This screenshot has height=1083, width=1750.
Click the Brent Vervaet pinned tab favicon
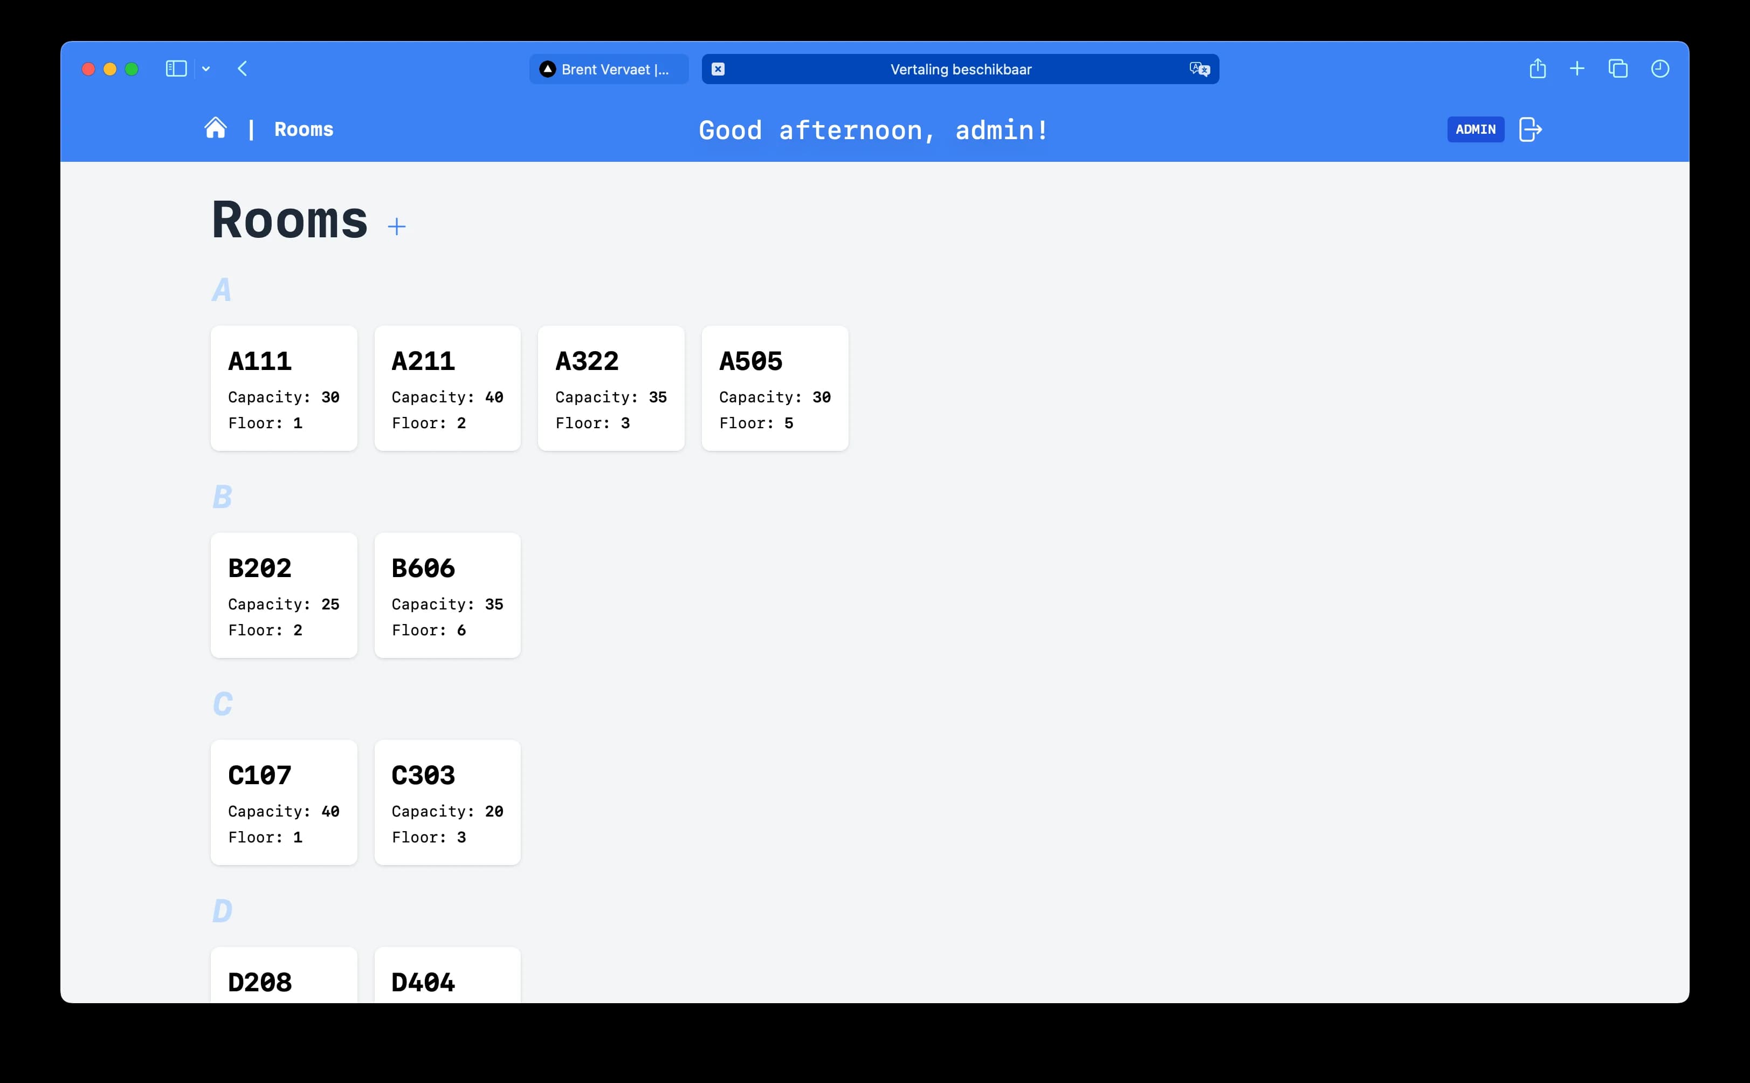click(x=547, y=68)
